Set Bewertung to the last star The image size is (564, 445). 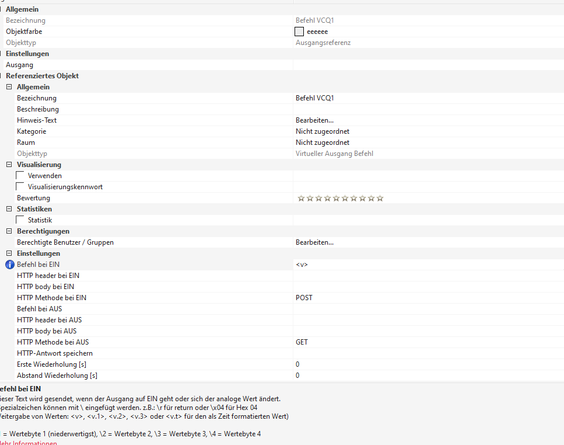coord(380,199)
